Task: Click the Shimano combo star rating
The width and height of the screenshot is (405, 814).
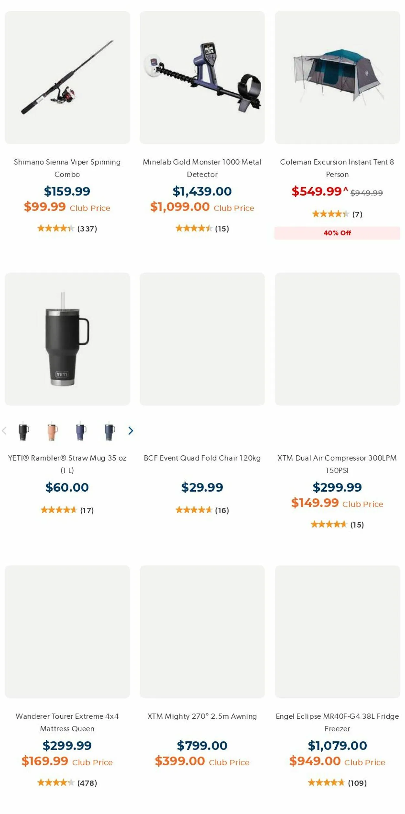Action: [x=56, y=228]
